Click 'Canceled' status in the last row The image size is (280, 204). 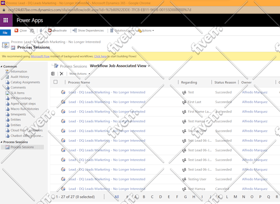coord(222,188)
